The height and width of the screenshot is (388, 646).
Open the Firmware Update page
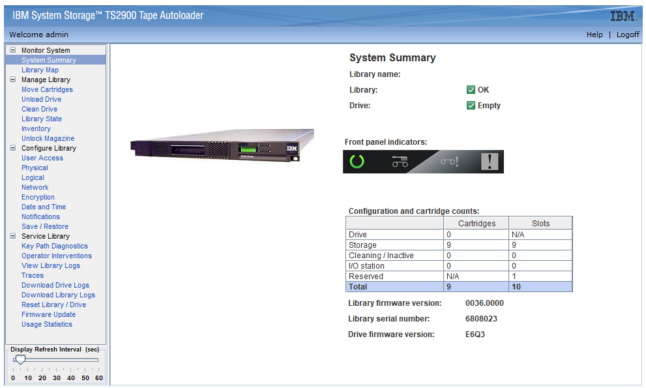tap(48, 314)
